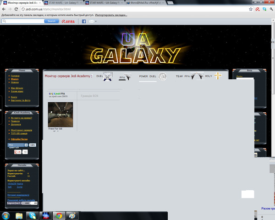This screenshot has width=275, height=220.
Task: Click Импортировать закладки link
Action: click(111, 15)
